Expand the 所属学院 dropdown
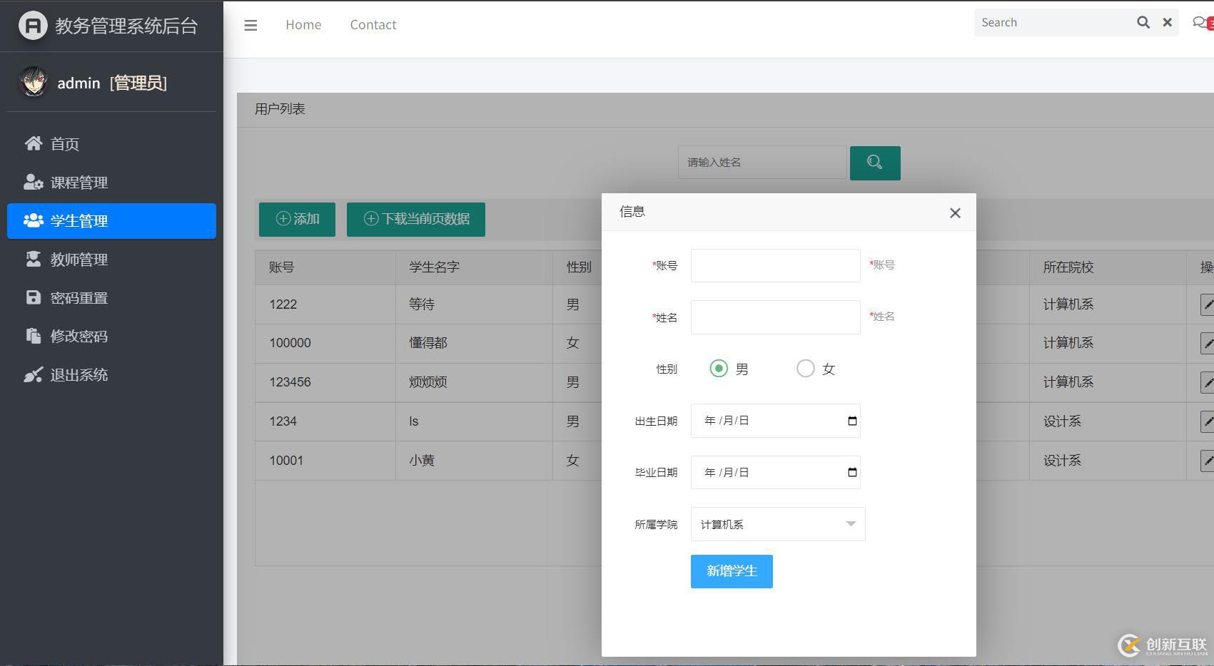 pos(777,524)
